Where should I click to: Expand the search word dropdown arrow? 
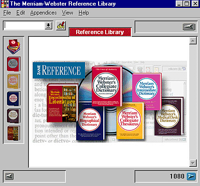[49, 26]
